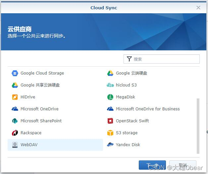Choose the Google 云端硬盘 text
208x174 pixels.
point(131,73)
